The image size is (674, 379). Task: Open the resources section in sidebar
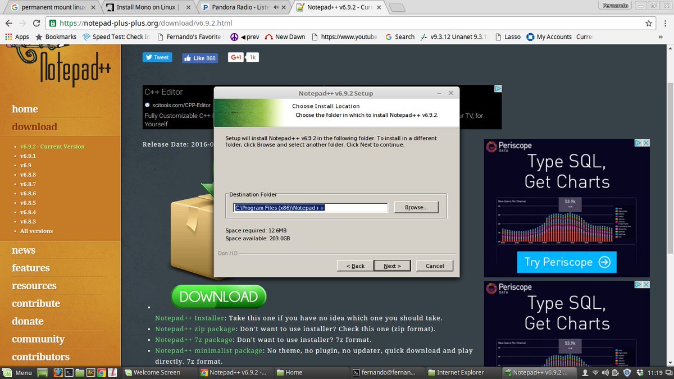[34, 286]
